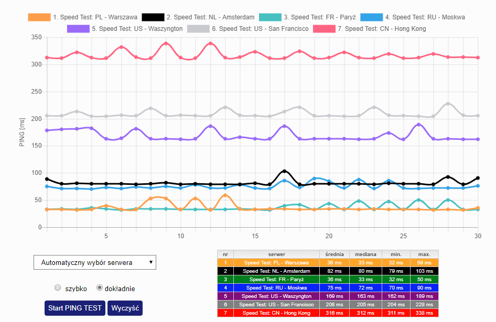
Task: Toggle the orange PL - Warszawa legend swatch
Action: [x=39, y=17]
